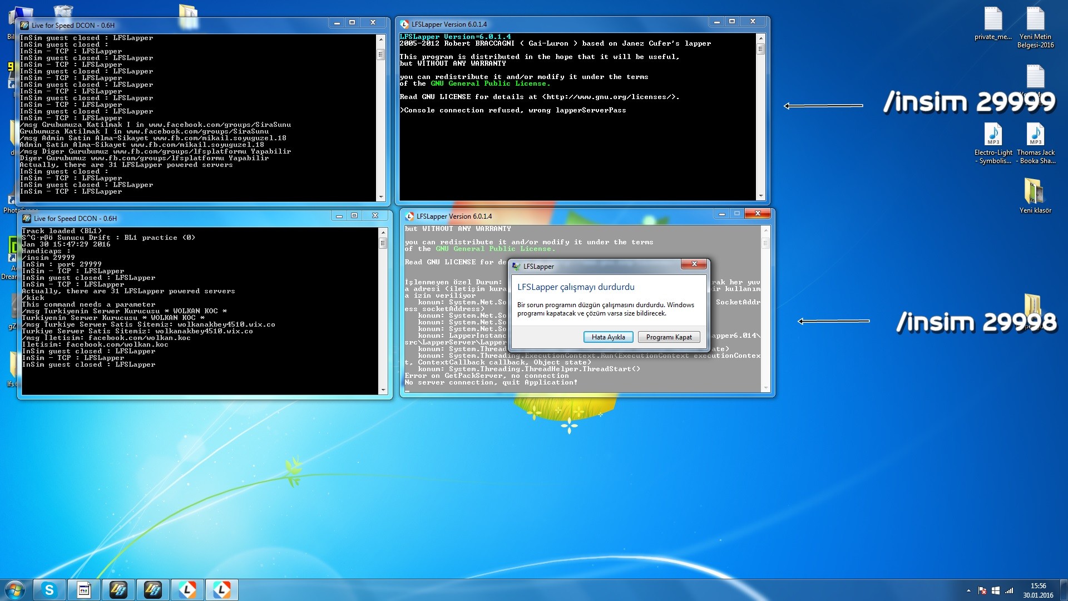Minimize the top Live for Speed DCON window

pos(337,23)
